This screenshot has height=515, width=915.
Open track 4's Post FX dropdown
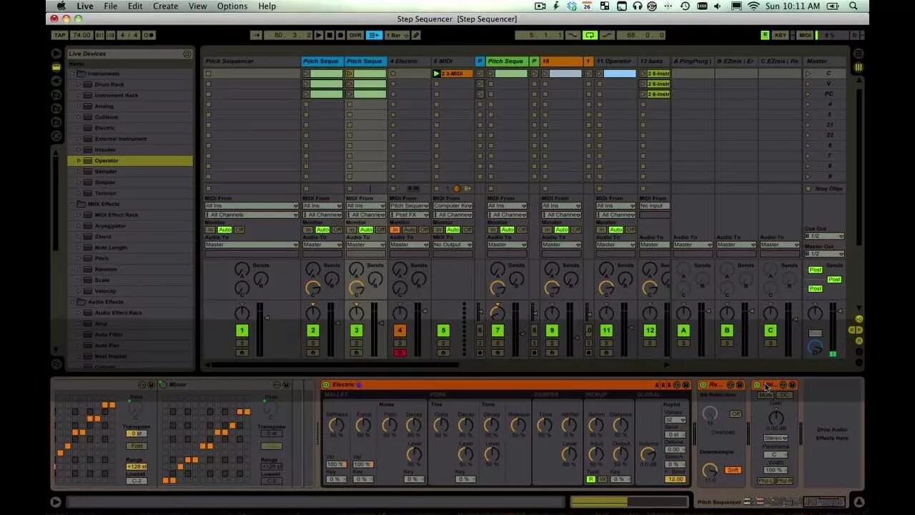(x=409, y=215)
